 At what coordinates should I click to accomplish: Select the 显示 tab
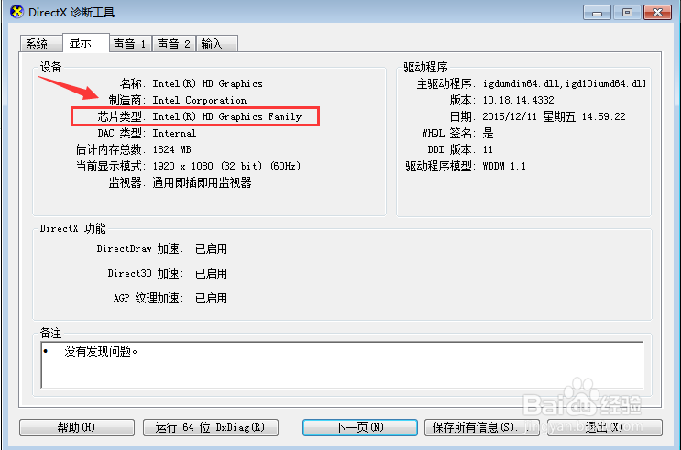86,42
